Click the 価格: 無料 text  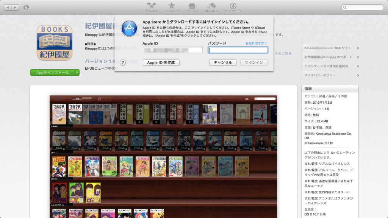[x=311, y=115]
